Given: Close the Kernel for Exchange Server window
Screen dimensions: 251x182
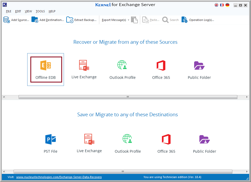Looking at the screenshot, I should 245,5.
